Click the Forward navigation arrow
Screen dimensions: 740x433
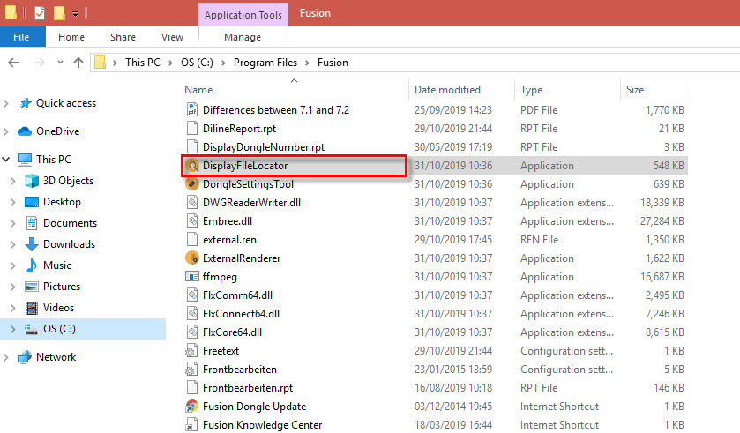(x=40, y=63)
